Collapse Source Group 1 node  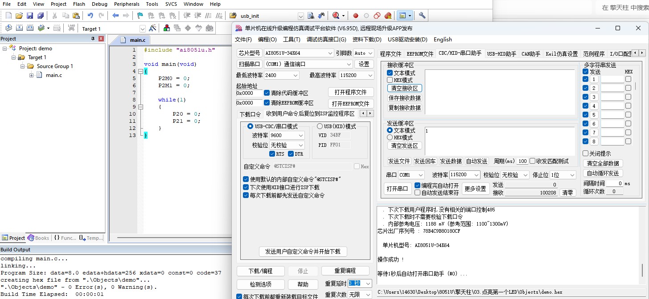click(23, 66)
